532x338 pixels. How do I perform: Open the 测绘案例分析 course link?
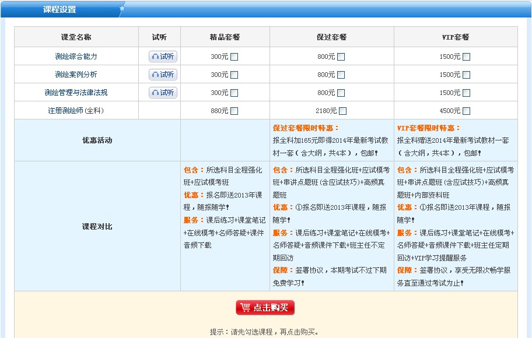pos(76,75)
